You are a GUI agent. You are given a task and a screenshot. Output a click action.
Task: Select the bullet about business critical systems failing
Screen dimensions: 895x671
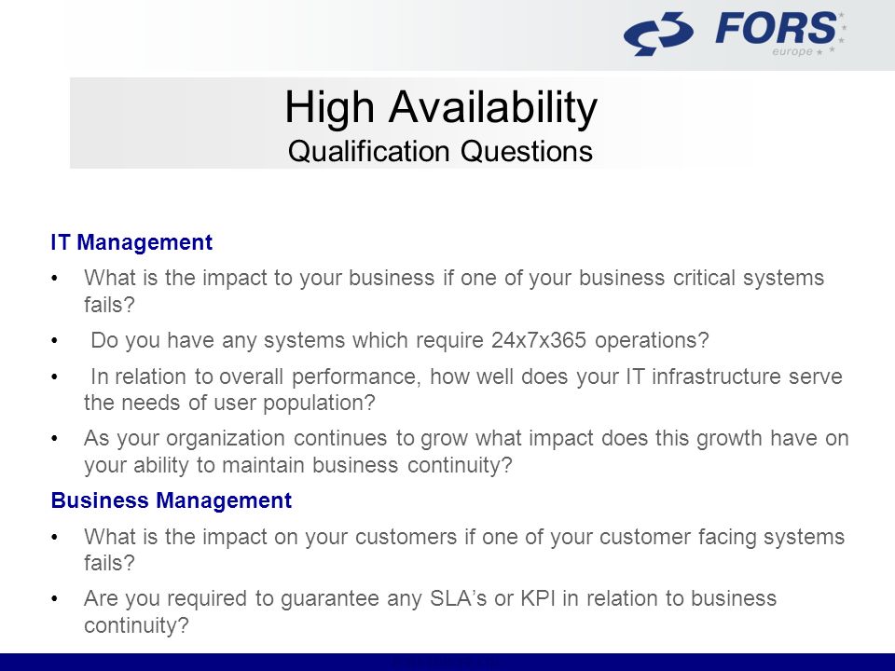coord(454,291)
